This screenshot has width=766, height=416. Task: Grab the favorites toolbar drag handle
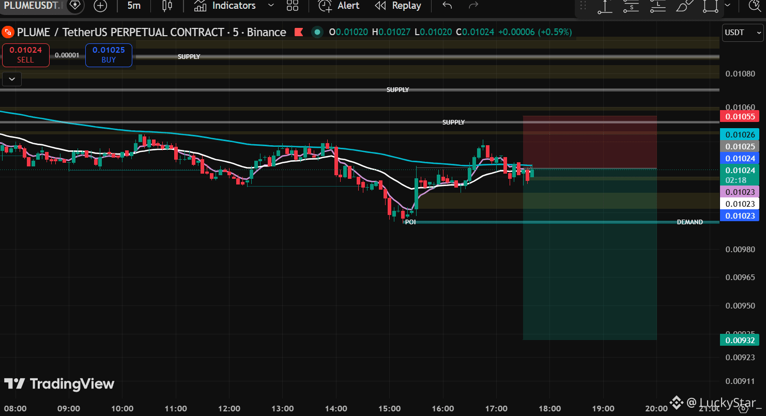coord(583,6)
